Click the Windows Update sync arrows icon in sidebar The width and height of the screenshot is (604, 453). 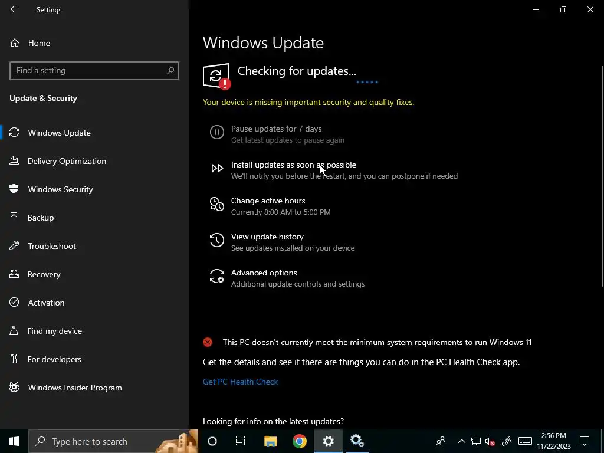tap(14, 133)
